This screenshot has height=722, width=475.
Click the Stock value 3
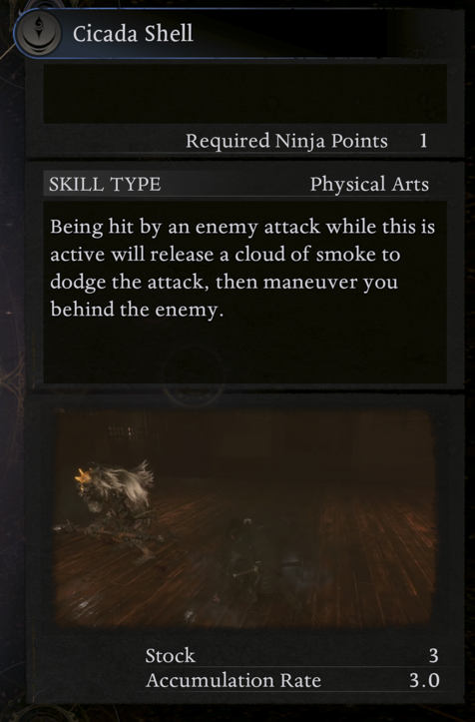(x=433, y=656)
